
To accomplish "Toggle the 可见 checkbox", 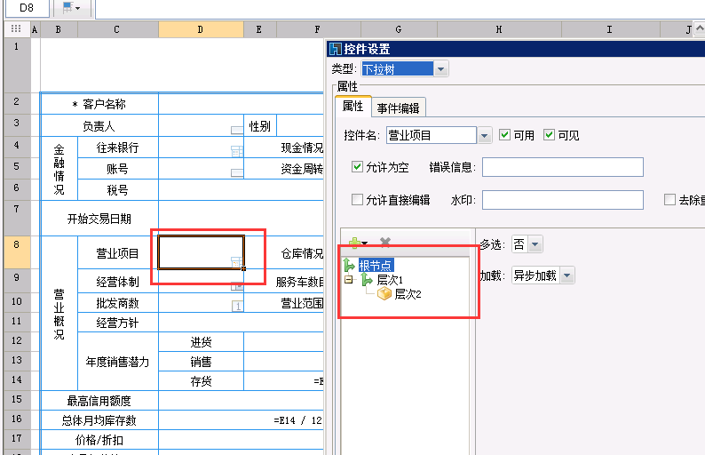I will [549, 134].
